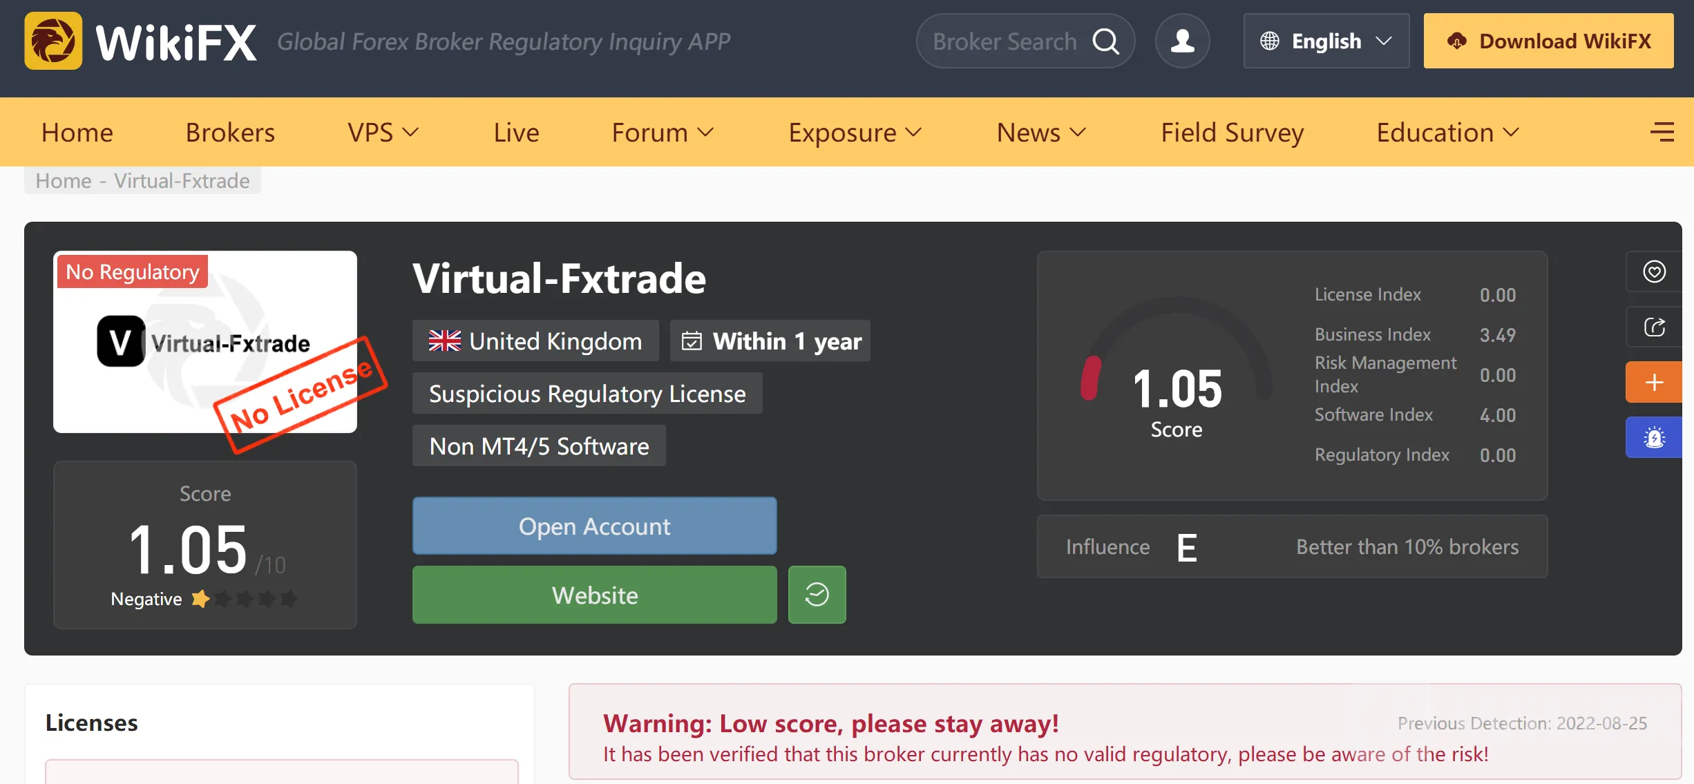Viewport: 1694px width, 784px height.
Task: Click the WikiFX eagle logo icon
Action: pos(53,41)
